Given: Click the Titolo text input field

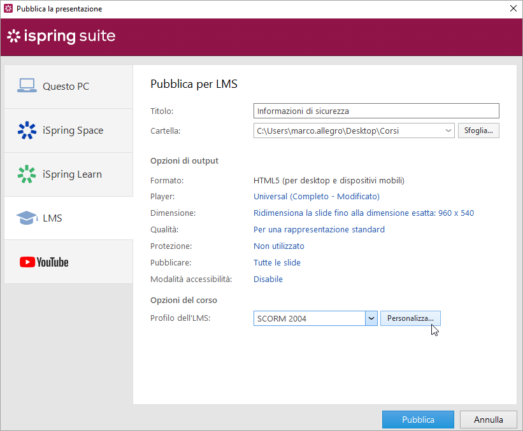Looking at the screenshot, I should coord(376,111).
